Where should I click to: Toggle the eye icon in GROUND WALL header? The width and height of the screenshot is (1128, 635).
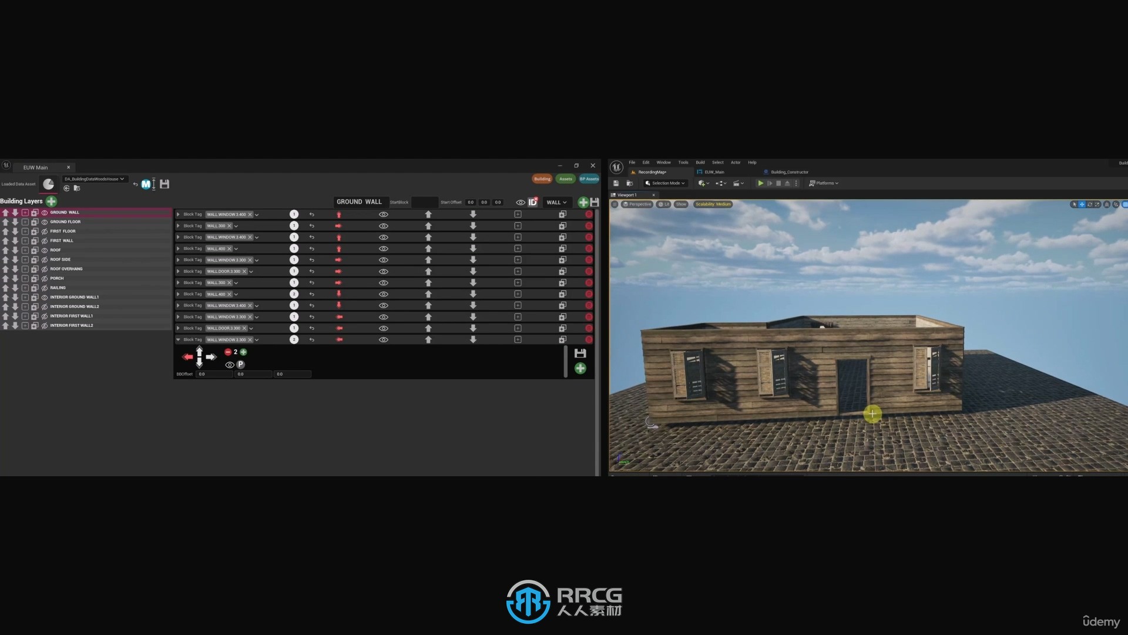click(520, 202)
